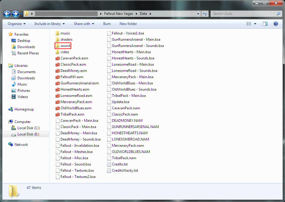Click the change view icon in toolbar
Screen dimensions: 285x202
coord(249,24)
